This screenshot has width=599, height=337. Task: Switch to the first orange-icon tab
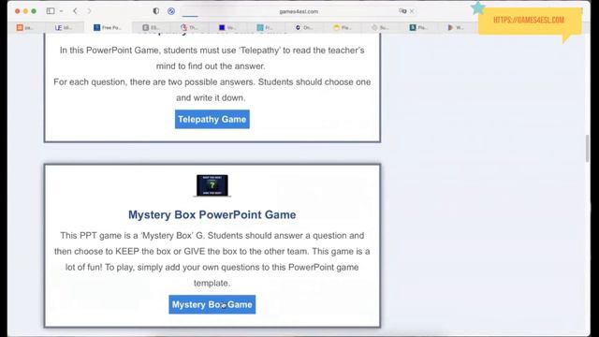(x=25, y=27)
